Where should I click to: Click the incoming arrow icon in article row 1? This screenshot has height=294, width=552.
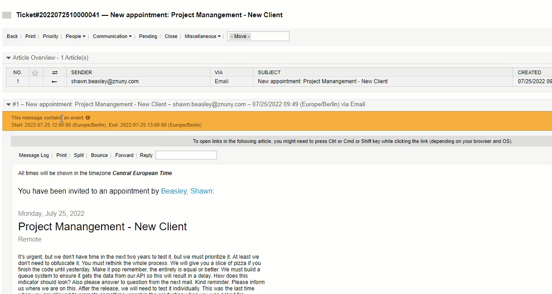pyautogui.click(x=55, y=82)
